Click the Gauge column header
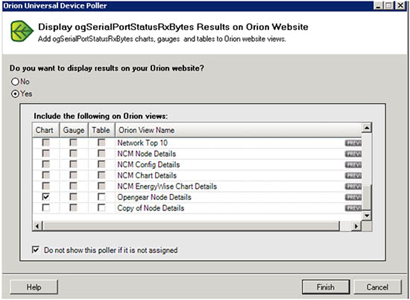 (74, 130)
